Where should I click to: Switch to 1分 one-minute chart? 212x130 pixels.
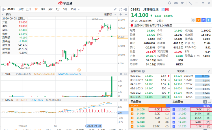pos(58,9)
